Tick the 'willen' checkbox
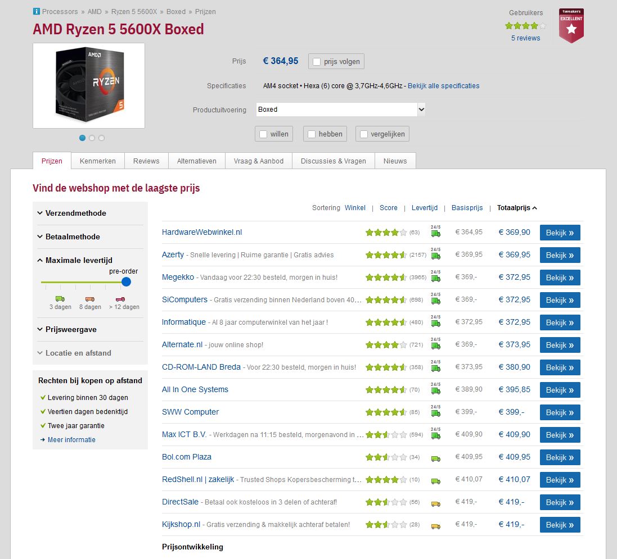 click(263, 134)
